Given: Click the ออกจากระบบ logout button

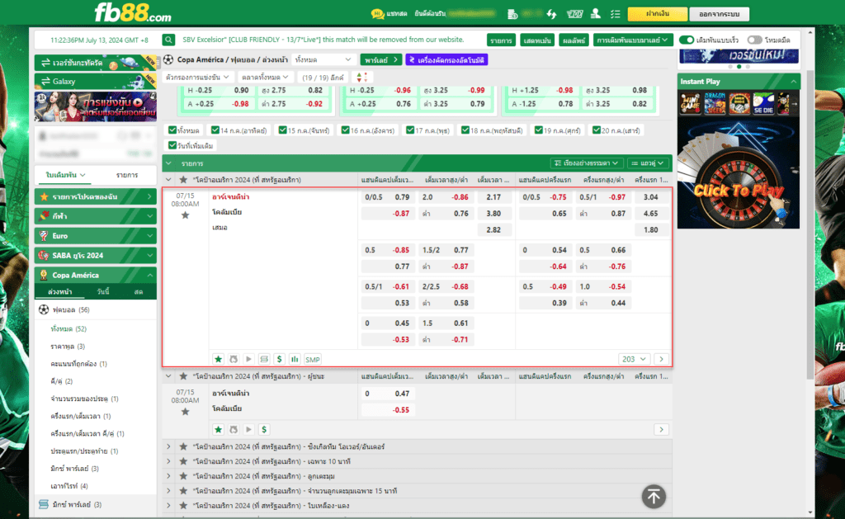Looking at the screenshot, I should coord(719,14).
